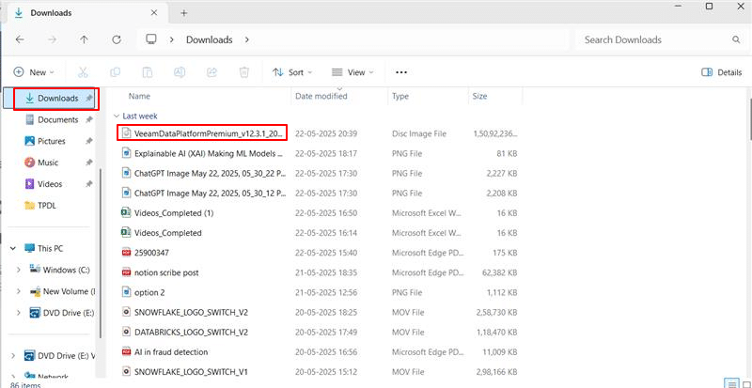
Task: Click the Delete trash icon
Action: (244, 72)
